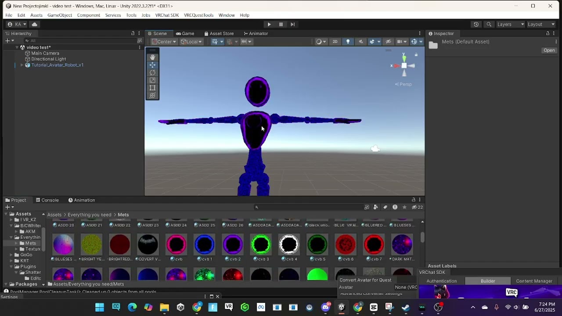
Task: Select the Hand view tool
Action: pos(152,57)
